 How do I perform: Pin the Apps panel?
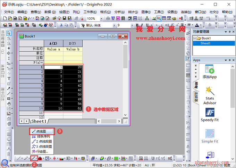pos(229,60)
